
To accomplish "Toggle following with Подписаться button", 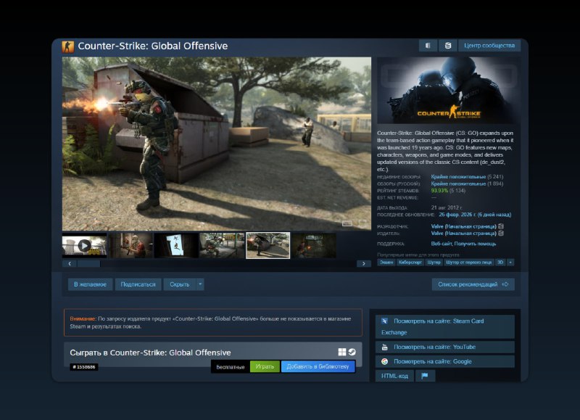I will (138, 284).
